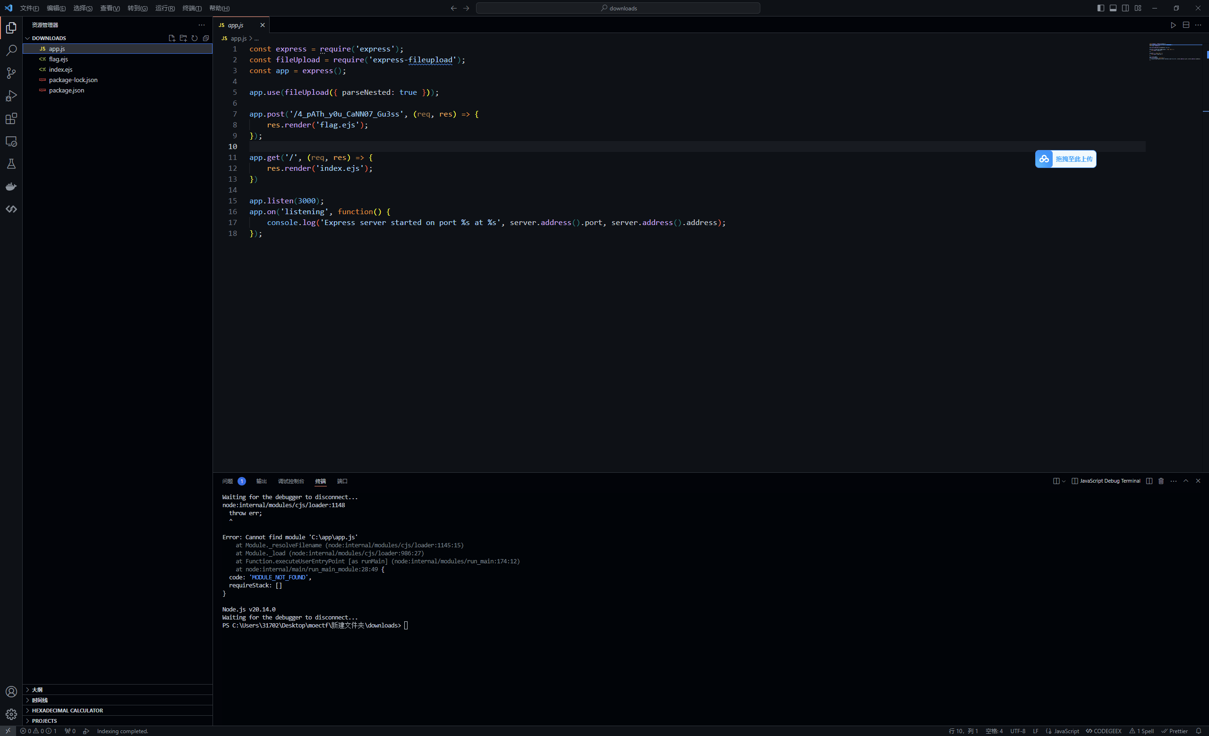Open the remote window indicator
The width and height of the screenshot is (1209, 736).
point(8,731)
